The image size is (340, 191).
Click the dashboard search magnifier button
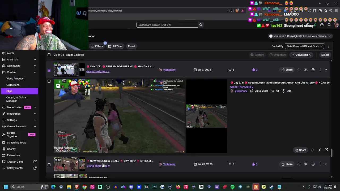point(201,25)
